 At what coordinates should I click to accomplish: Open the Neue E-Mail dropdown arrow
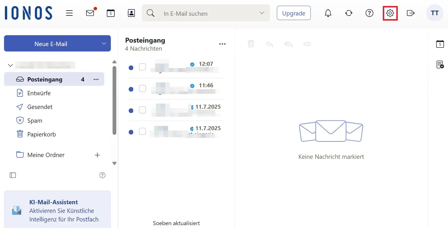coord(104,43)
